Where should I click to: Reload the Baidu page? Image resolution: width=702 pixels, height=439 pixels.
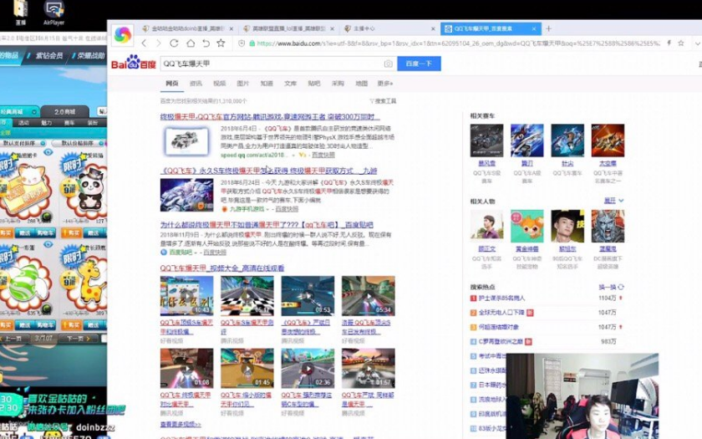click(x=174, y=43)
